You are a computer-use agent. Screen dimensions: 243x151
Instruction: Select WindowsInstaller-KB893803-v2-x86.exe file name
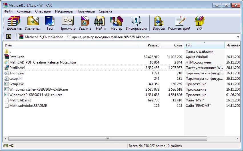tap(39, 89)
